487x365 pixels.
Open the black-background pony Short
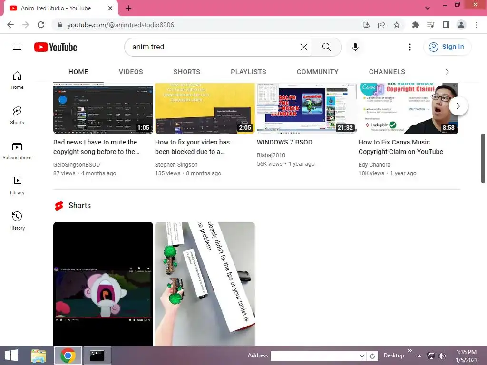pos(103,284)
